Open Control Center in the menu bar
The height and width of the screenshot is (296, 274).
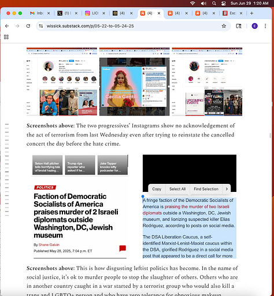(224, 3)
